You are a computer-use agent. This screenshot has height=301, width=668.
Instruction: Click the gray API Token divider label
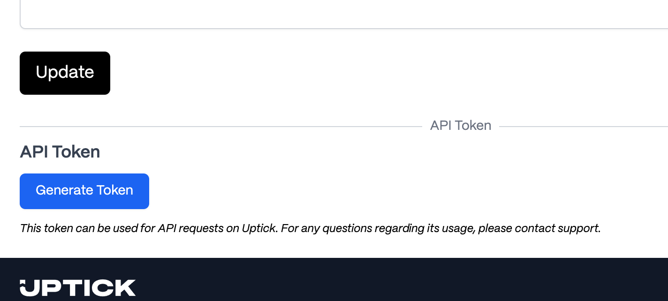[460, 126]
